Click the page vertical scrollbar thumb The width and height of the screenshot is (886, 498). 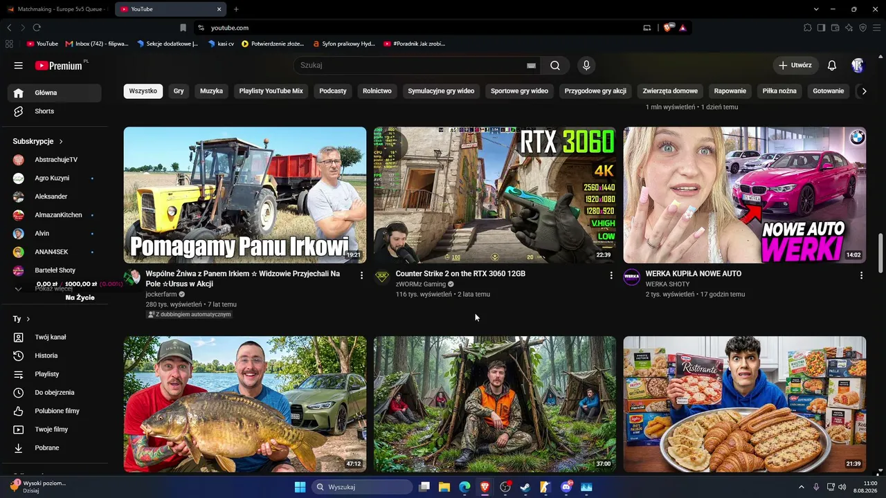tap(881, 253)
